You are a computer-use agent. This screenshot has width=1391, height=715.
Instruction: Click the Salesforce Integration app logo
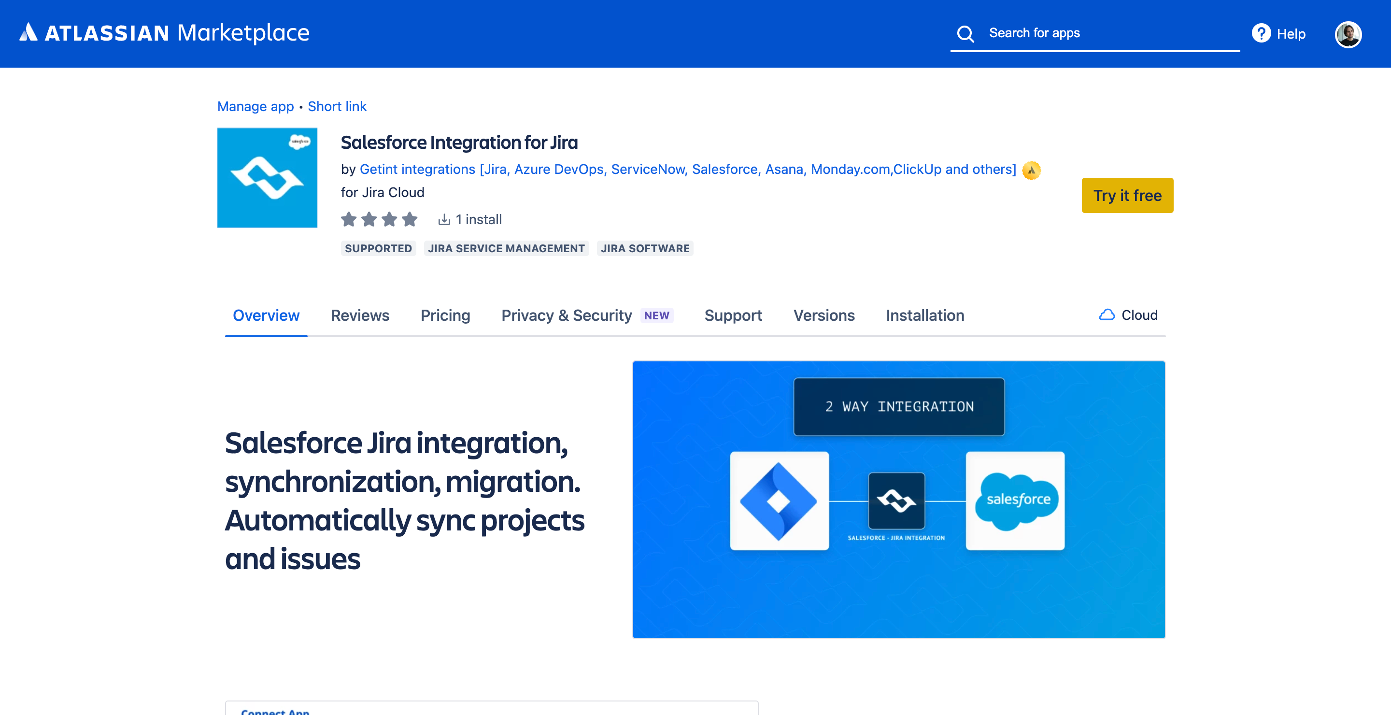pos(267,178)
